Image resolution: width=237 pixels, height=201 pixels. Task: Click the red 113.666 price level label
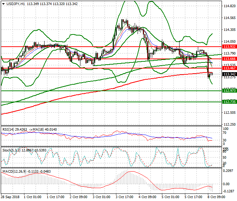229,59
